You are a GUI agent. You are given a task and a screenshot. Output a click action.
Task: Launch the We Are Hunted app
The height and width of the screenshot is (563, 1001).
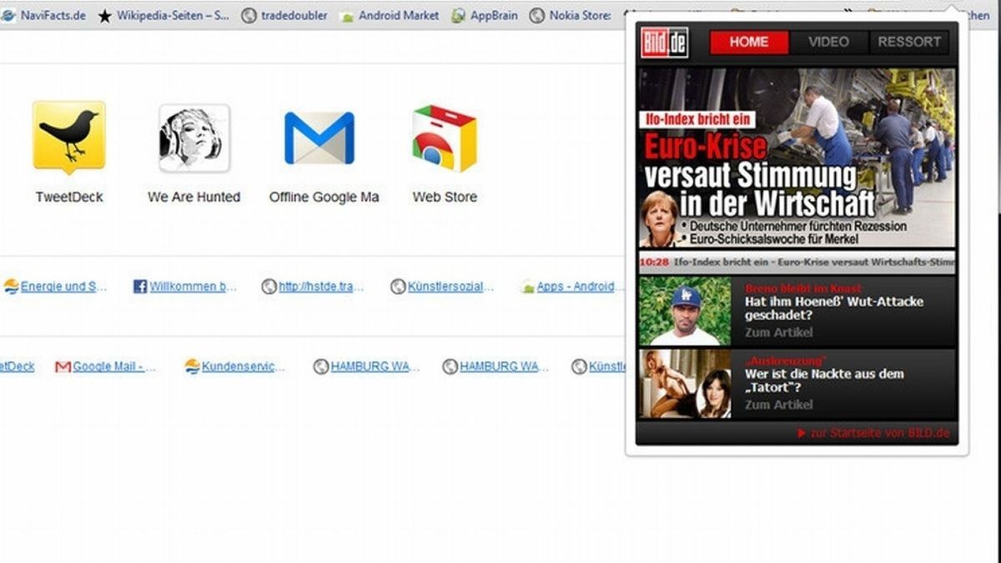point(194,136)
